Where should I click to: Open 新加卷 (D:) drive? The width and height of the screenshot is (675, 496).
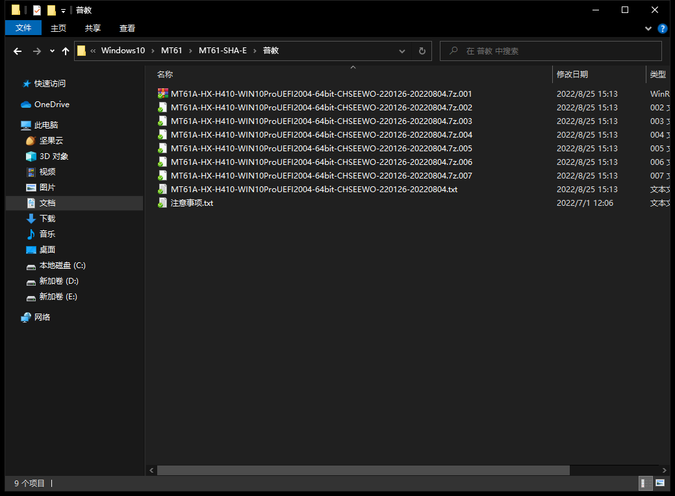59,281
